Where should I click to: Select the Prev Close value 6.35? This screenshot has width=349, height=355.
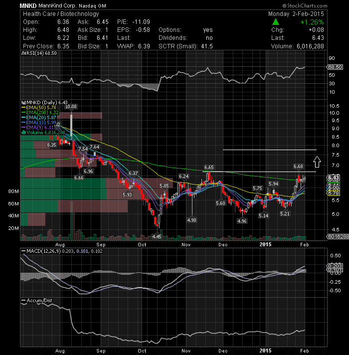(x=63, y=46)
